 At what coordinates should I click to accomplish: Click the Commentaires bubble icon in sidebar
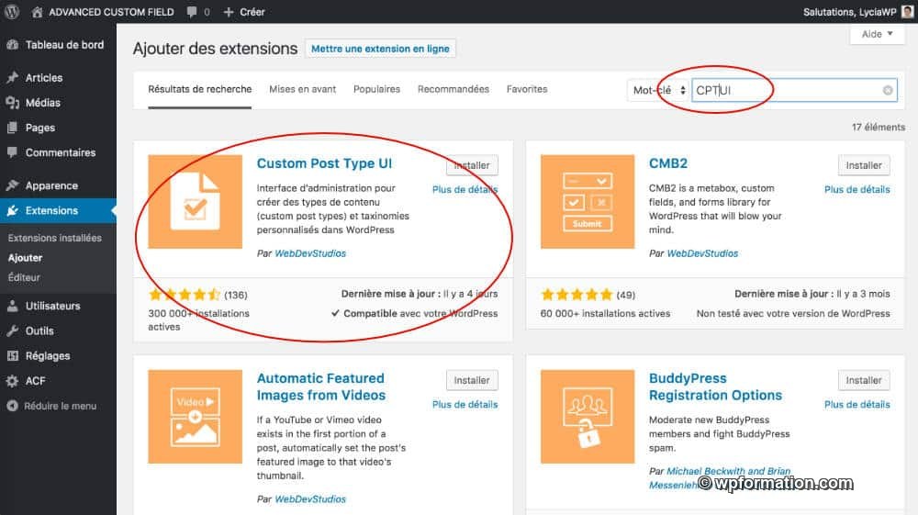[12, 152]
